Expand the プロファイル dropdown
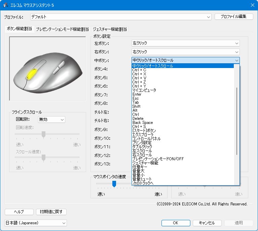The height and width of the screenshot is (231, 258). (120, 16)
